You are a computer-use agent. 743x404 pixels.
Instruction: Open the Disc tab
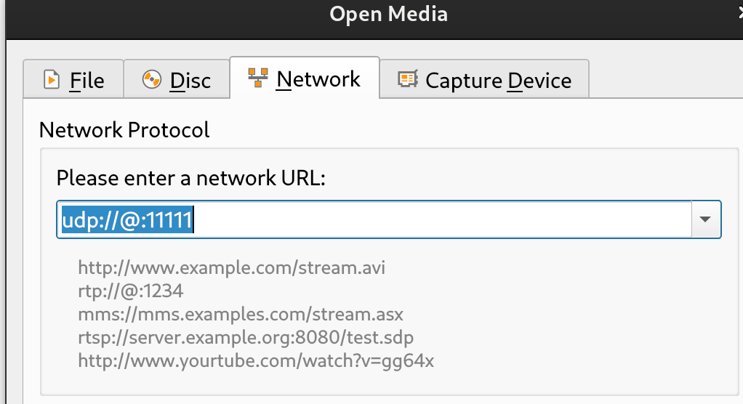pyautogui.click(x=190, y=79)
